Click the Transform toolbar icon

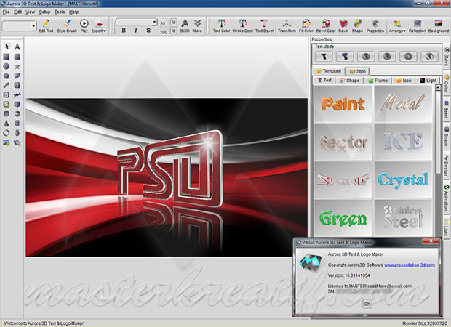coord(287,26)
